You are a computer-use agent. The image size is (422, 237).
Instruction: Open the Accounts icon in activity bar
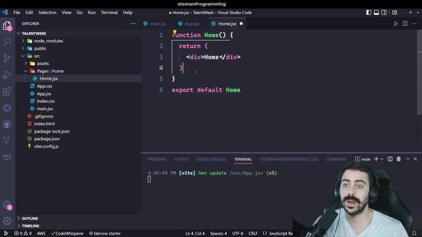[7, 205]
